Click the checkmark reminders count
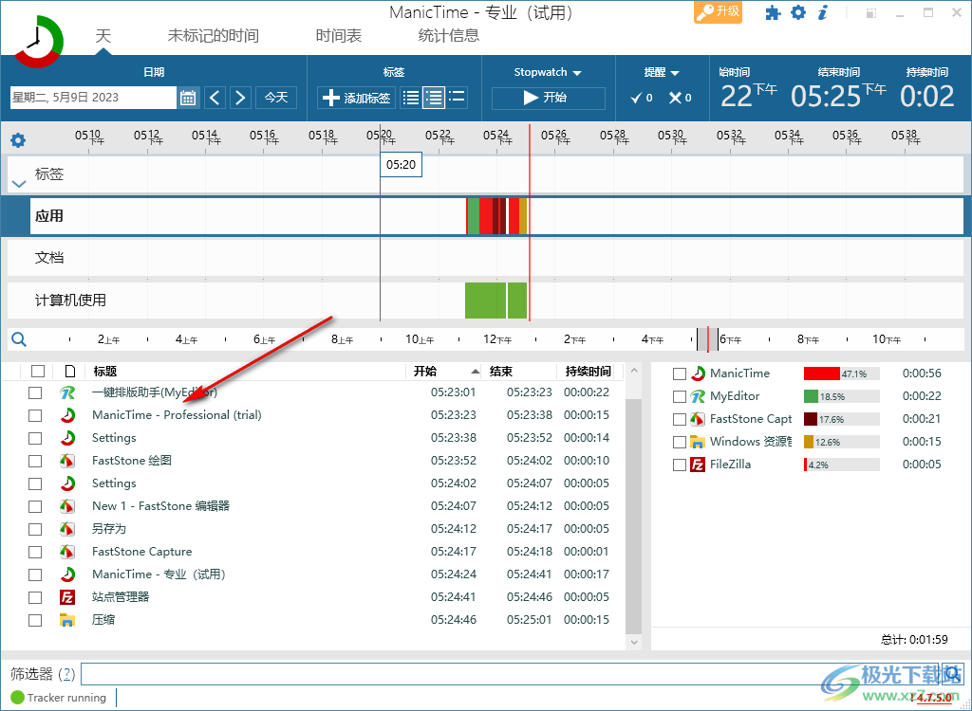The image size is (972, 711). [x=642, y=98]
